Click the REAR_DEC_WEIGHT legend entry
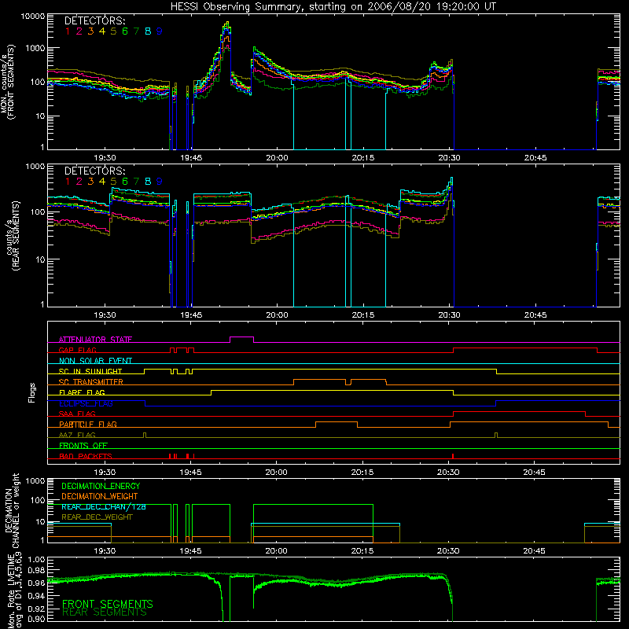 [x=97, y=517]
